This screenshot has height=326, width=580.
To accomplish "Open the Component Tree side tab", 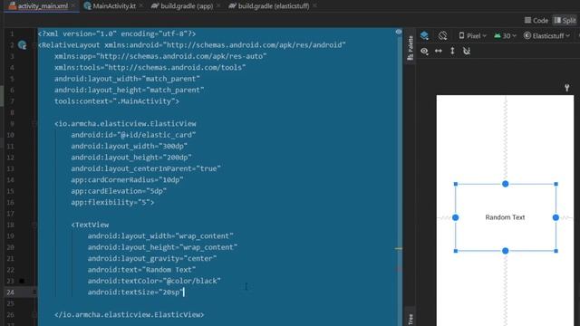I will point(411,319).
